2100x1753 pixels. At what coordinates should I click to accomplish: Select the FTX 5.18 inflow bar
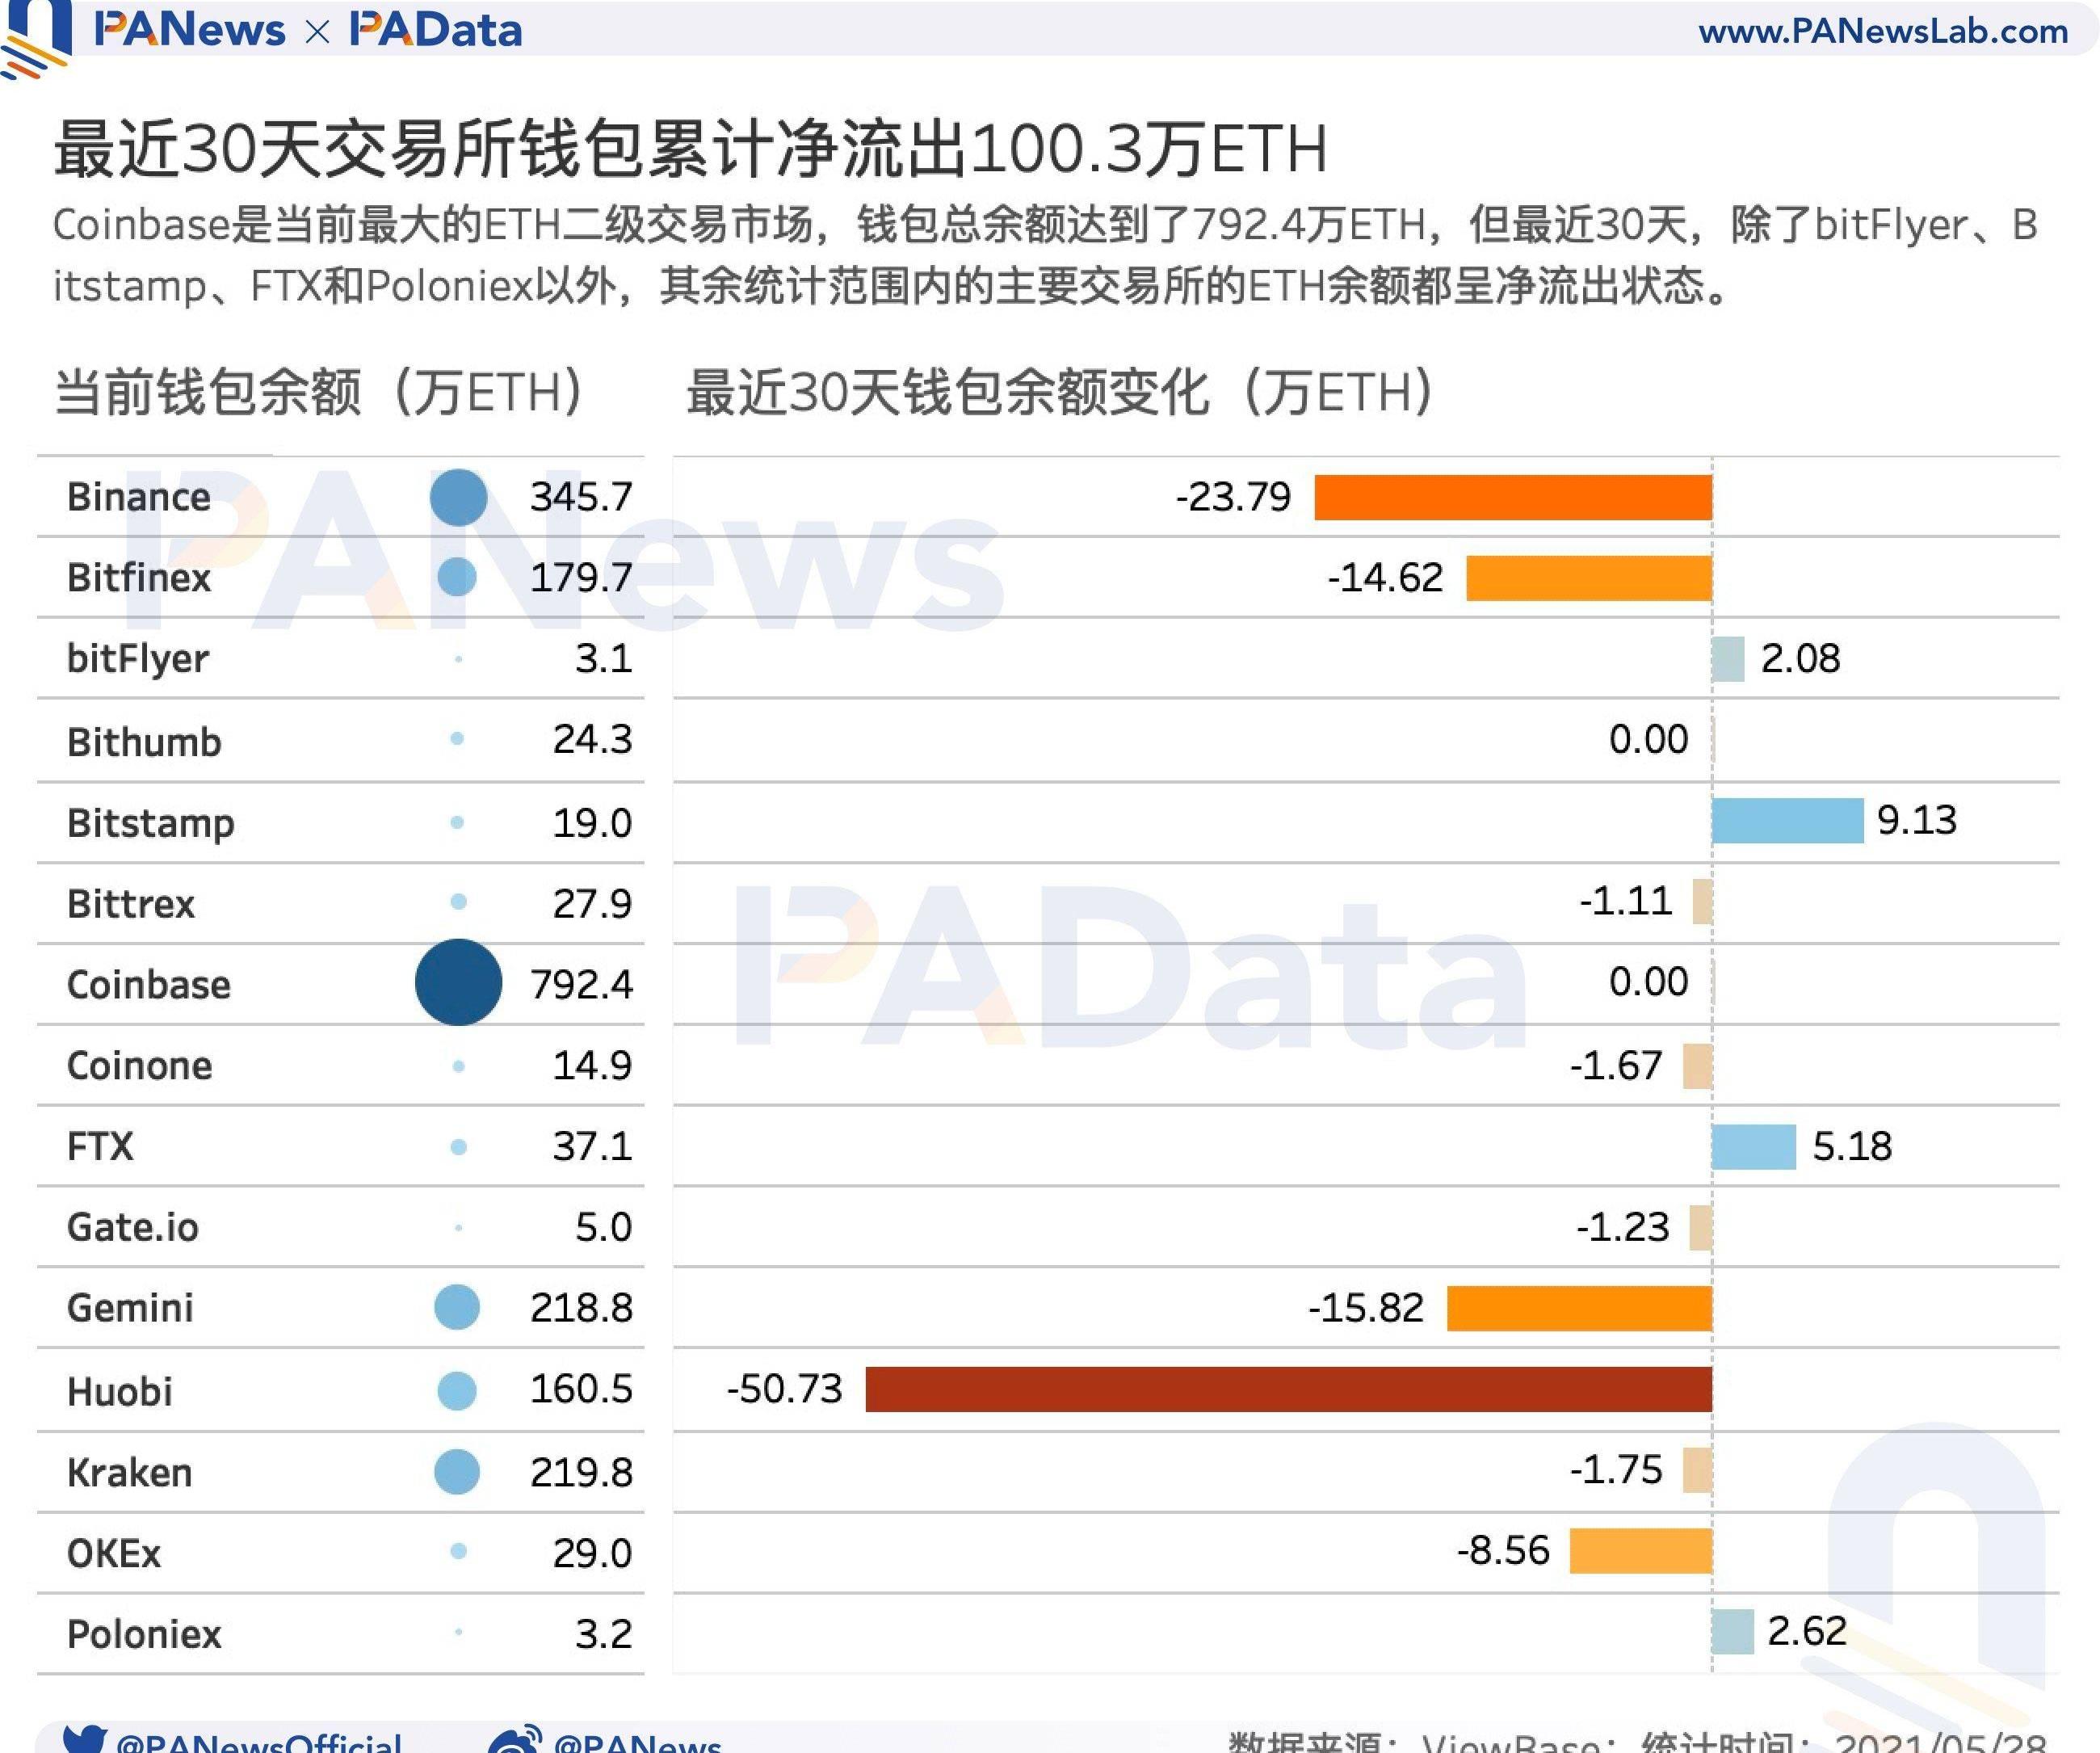tap(1753, 1146)
